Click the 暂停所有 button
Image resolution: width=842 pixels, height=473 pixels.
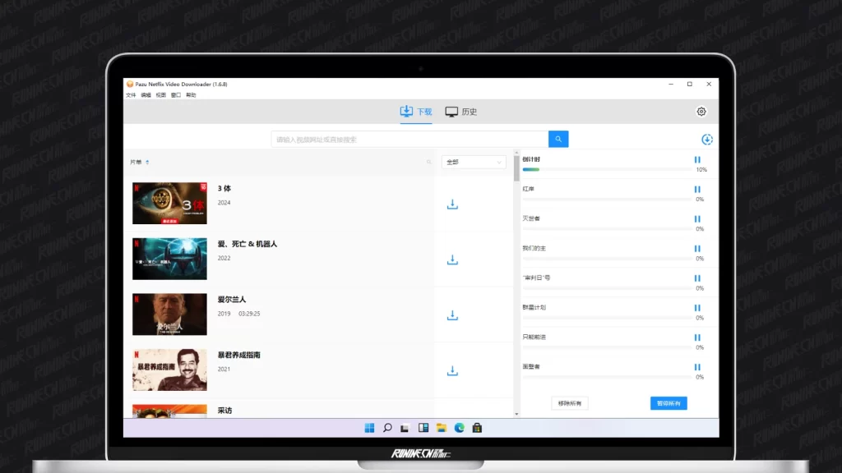[668, 403]
